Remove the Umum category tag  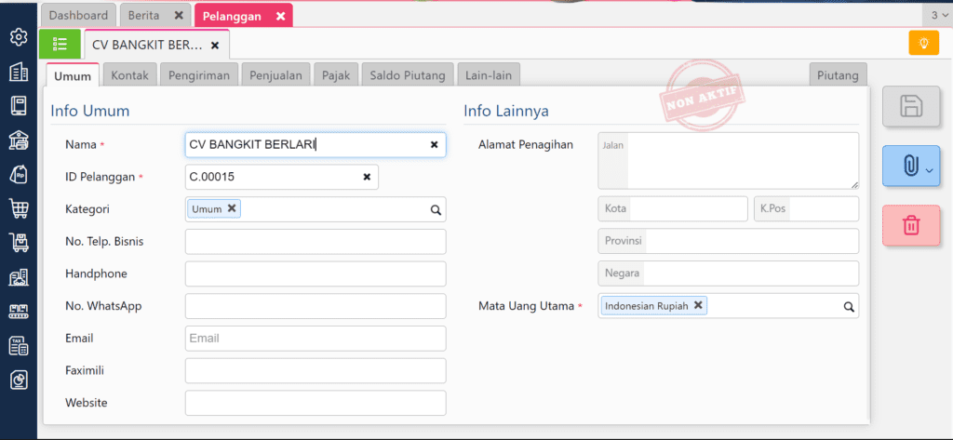coord(232,208)
